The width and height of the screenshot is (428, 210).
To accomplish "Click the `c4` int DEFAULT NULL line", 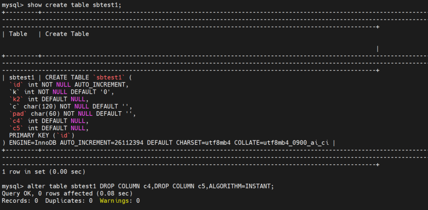I will [49, 120].
